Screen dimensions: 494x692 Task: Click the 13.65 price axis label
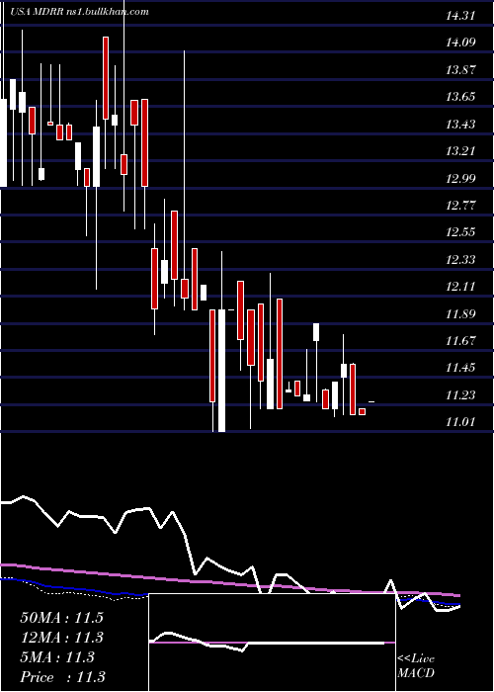coord(460,97)
